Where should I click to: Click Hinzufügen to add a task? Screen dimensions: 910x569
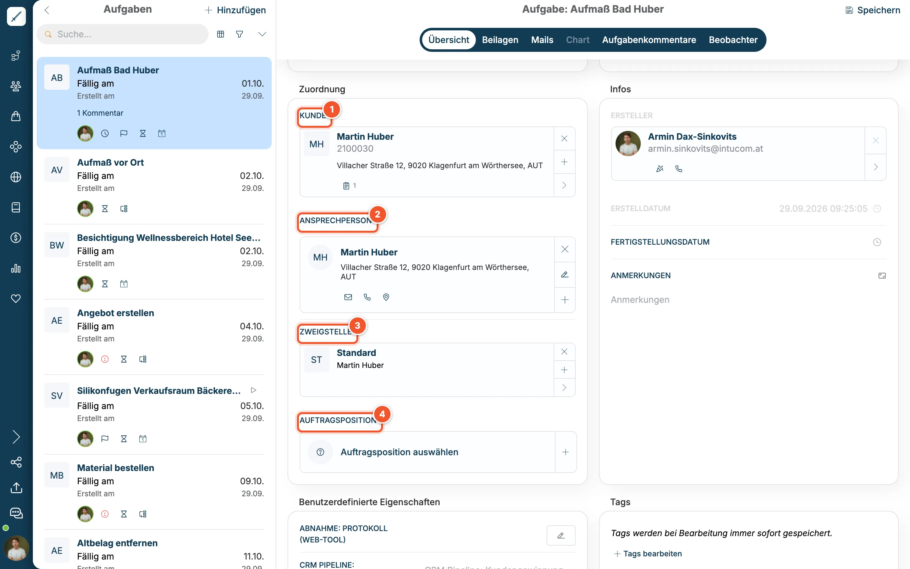click(235, 10)
